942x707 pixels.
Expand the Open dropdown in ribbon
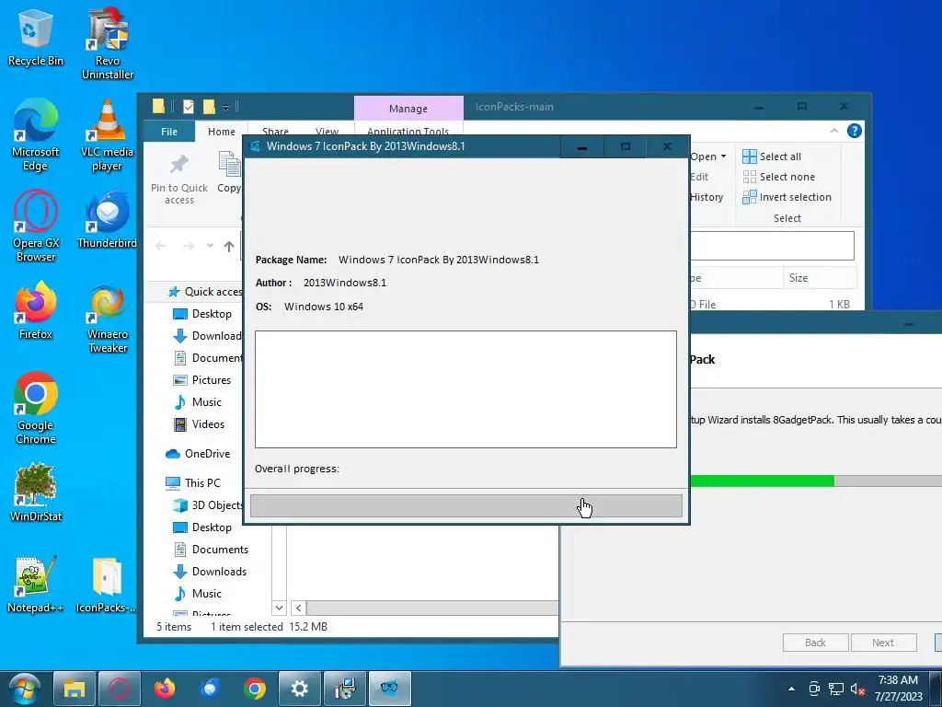(707, 156)
